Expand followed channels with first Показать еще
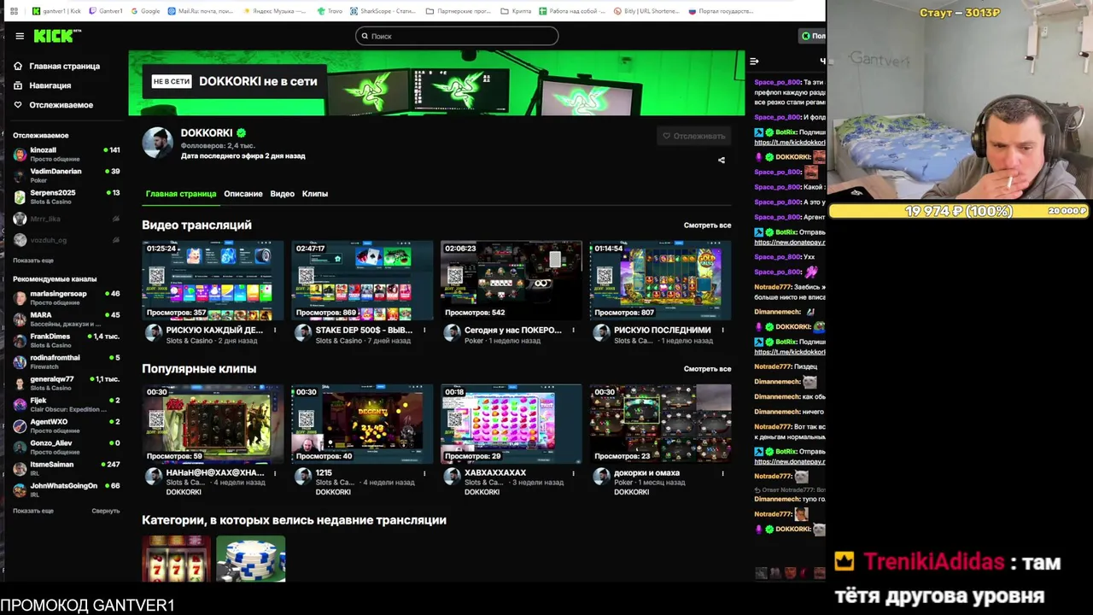 tap(33, 261)
